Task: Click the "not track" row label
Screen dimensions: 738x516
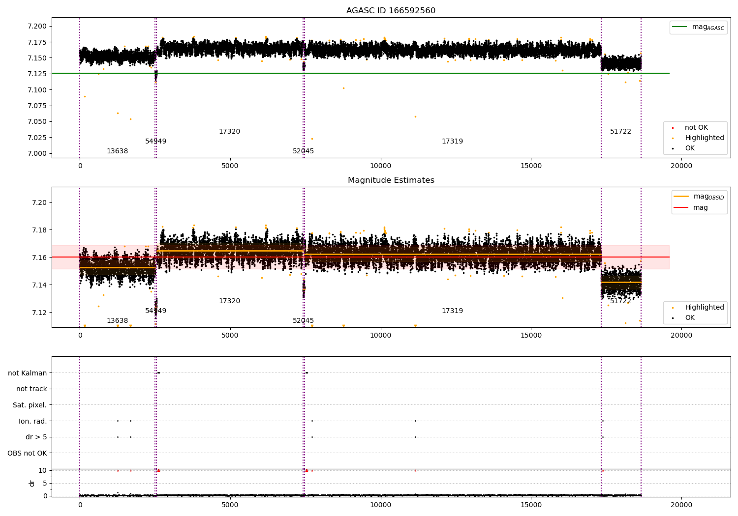Action: 31,389
